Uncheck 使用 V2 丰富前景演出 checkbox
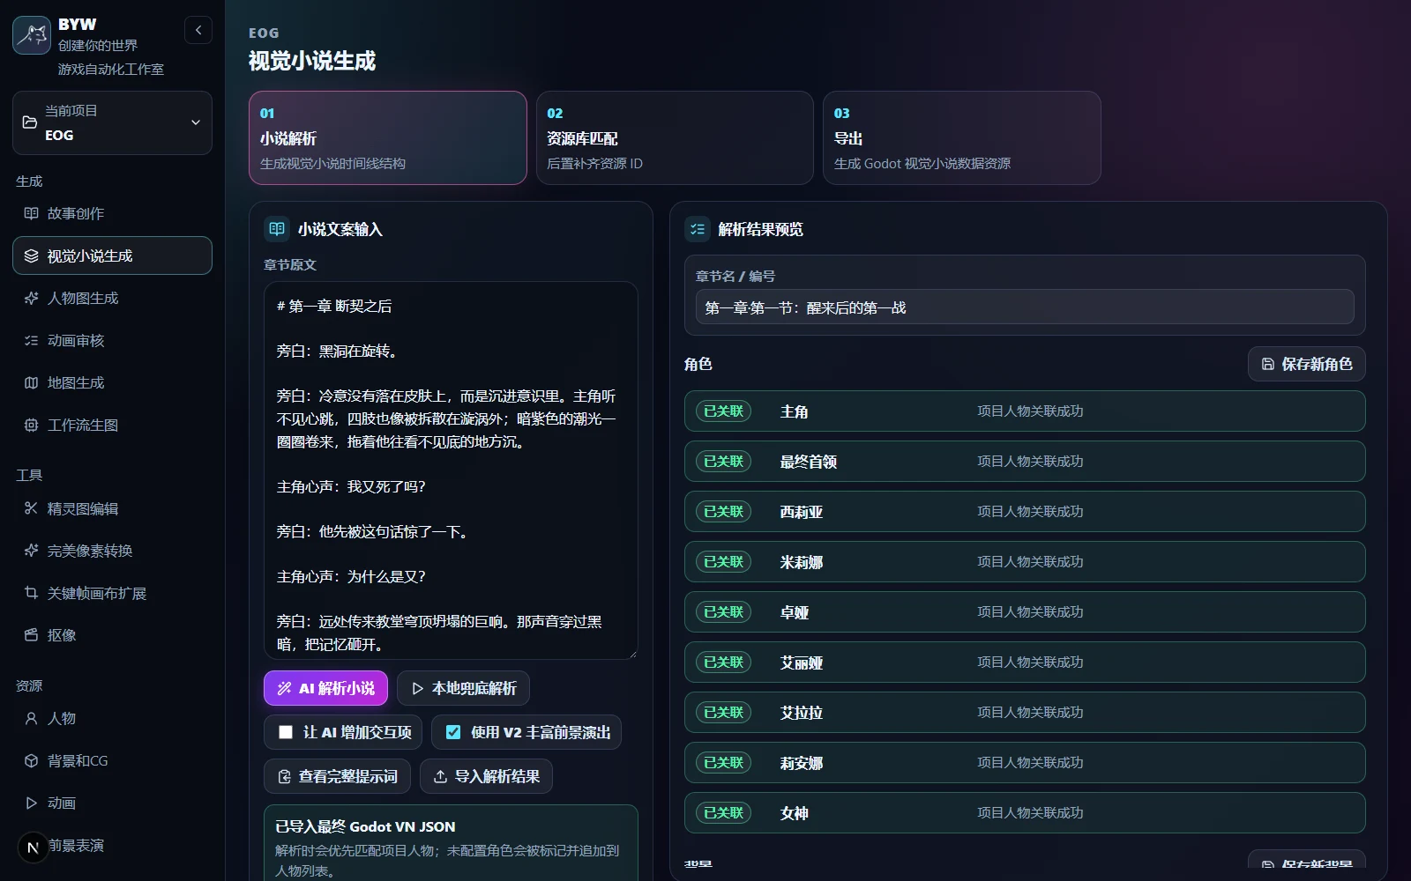Image resolution: width=1411 pixels, height=881 pixels. click(x=453, y=732)
